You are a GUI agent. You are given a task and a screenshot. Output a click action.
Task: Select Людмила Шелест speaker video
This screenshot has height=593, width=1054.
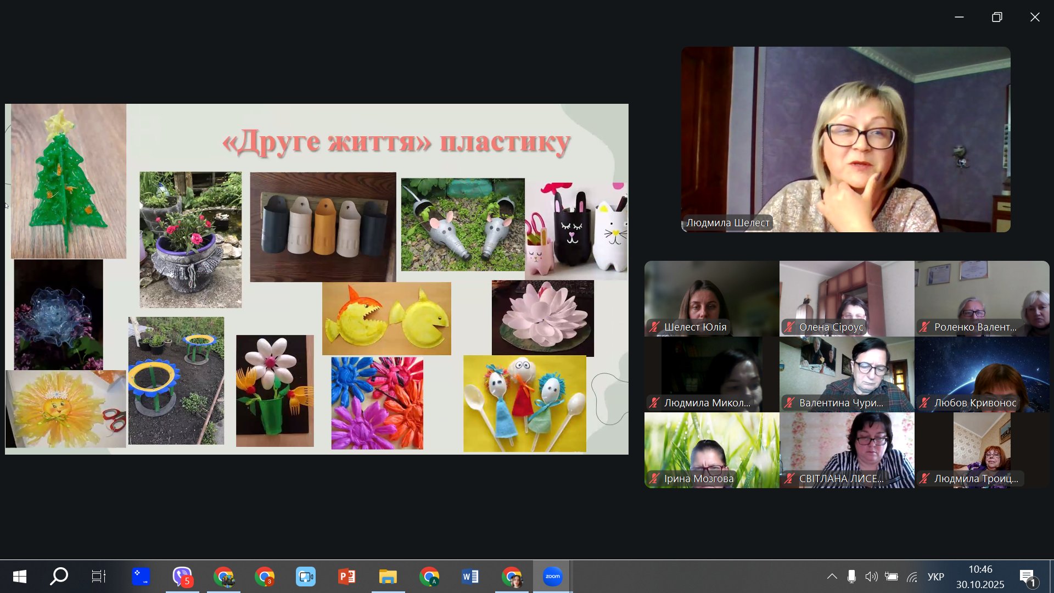point(845,139)
